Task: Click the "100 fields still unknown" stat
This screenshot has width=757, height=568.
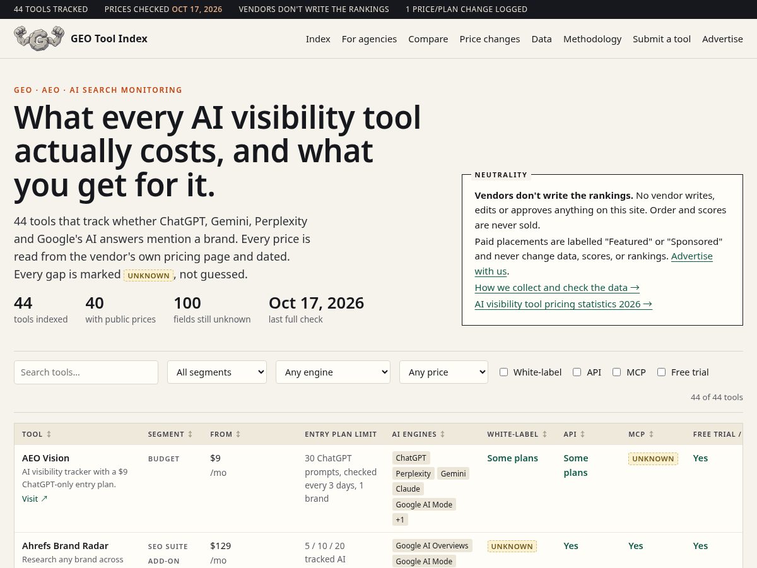Action: click(x=212, y=310)
